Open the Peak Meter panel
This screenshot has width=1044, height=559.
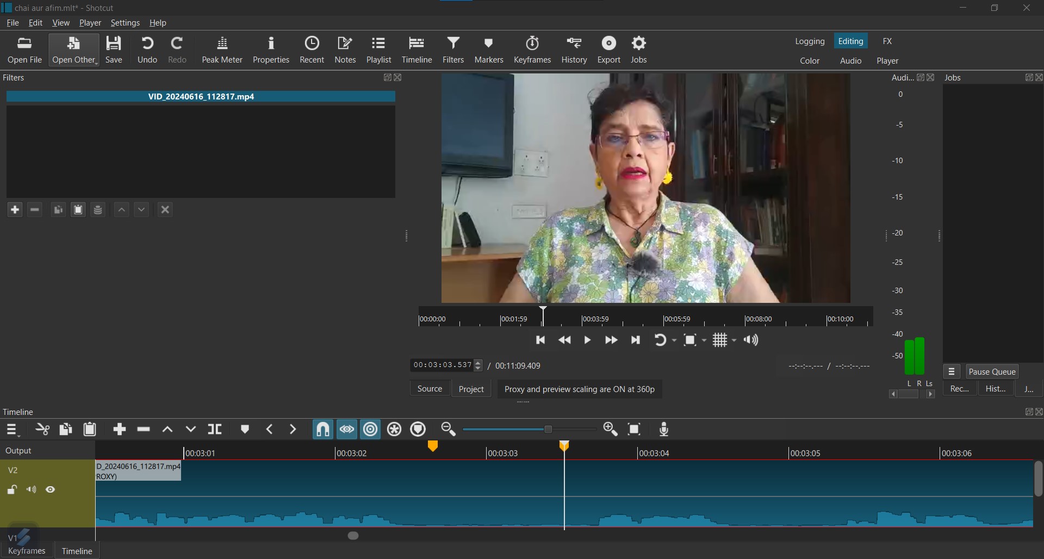pyautogui.click(x=222, y=50)
